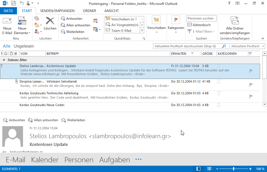Viewport: 267px width, 172px height.
Task: Select Verschieben in: ? quick step
Action: (x=122, y=19)
